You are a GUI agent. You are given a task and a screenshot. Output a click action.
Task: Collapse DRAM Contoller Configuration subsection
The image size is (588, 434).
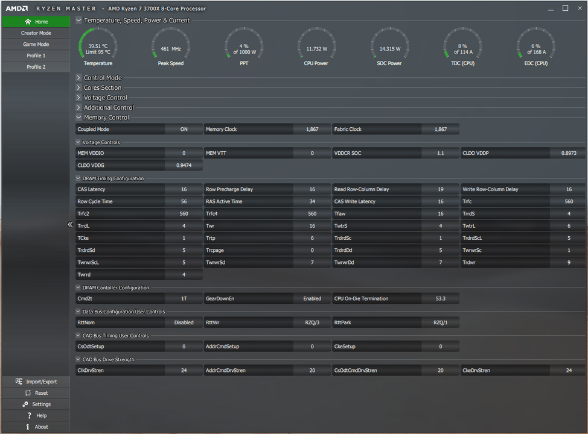pyautogui.click(x=78, y=288)
